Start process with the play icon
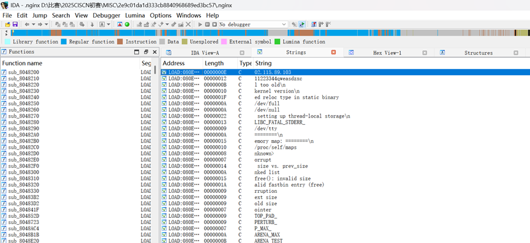Viewport: 530px width, 243px height. pyautogui.click(x=200, y=24)
